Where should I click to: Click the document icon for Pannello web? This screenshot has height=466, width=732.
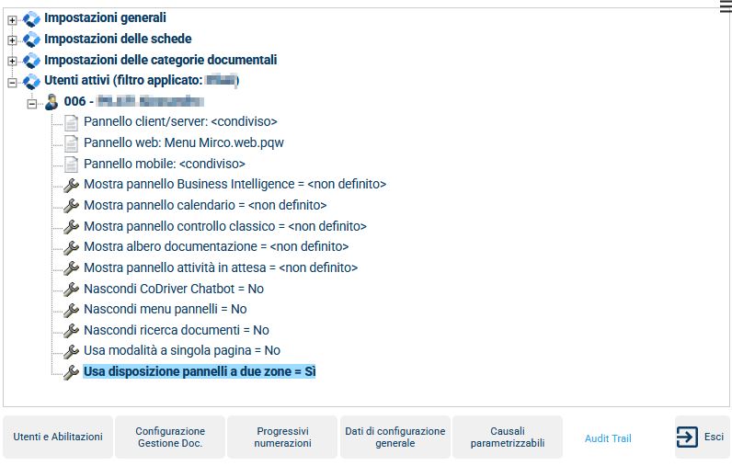pos(71,143)
